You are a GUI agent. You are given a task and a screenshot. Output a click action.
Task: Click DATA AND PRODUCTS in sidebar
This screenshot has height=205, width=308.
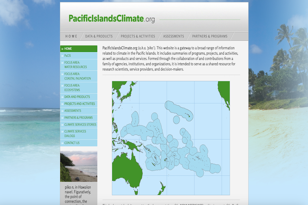tap(79, 97)
